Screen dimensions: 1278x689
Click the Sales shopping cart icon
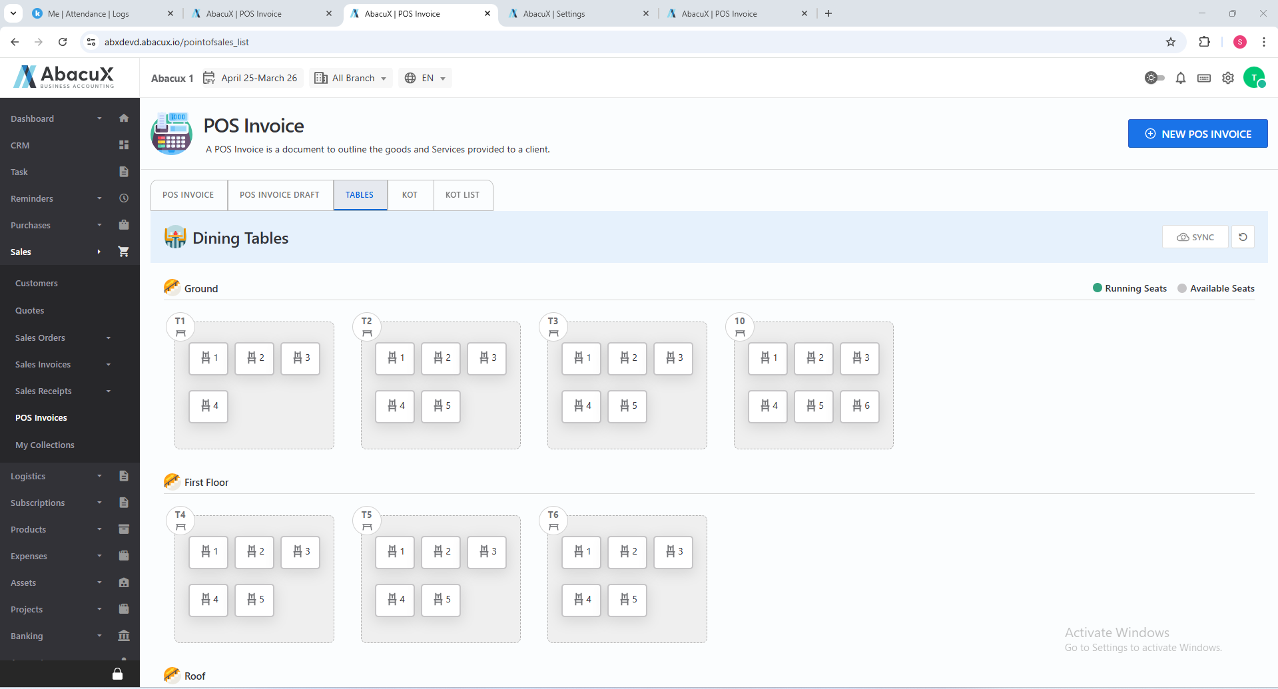coord(124,252)
